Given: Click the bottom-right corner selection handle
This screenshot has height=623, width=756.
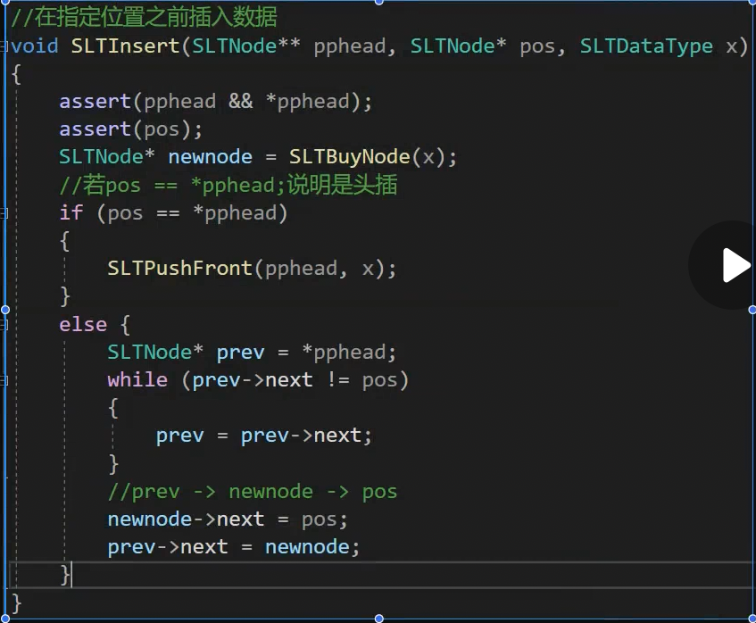Looking at the screenshot, I should 752,619.
